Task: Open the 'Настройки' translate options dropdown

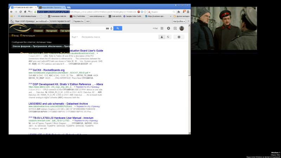Action: (x=179, y=21)
